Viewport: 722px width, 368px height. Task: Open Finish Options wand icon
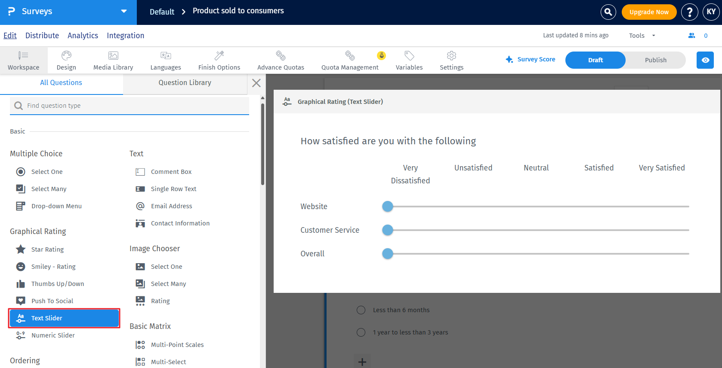click(219, 55)
